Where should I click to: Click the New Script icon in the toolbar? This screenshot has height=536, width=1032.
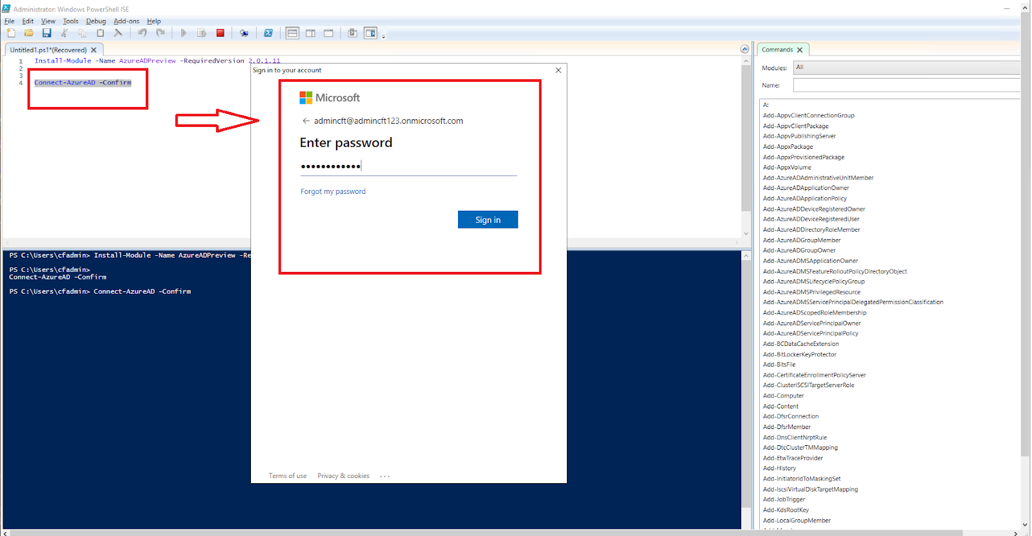[11, 33]
